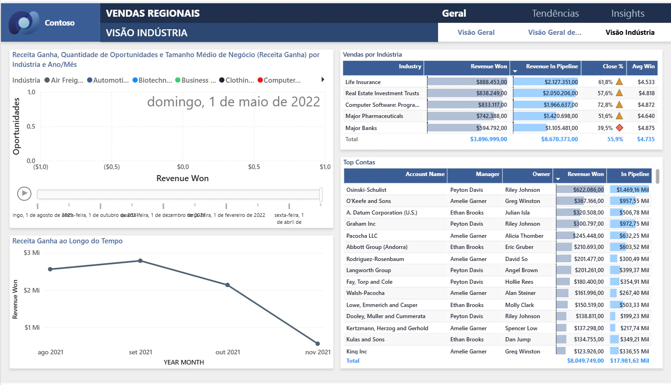671x385 pixels.
Task: Click the Top Contas vertical scrollbar
Action: tap(658, 176)
